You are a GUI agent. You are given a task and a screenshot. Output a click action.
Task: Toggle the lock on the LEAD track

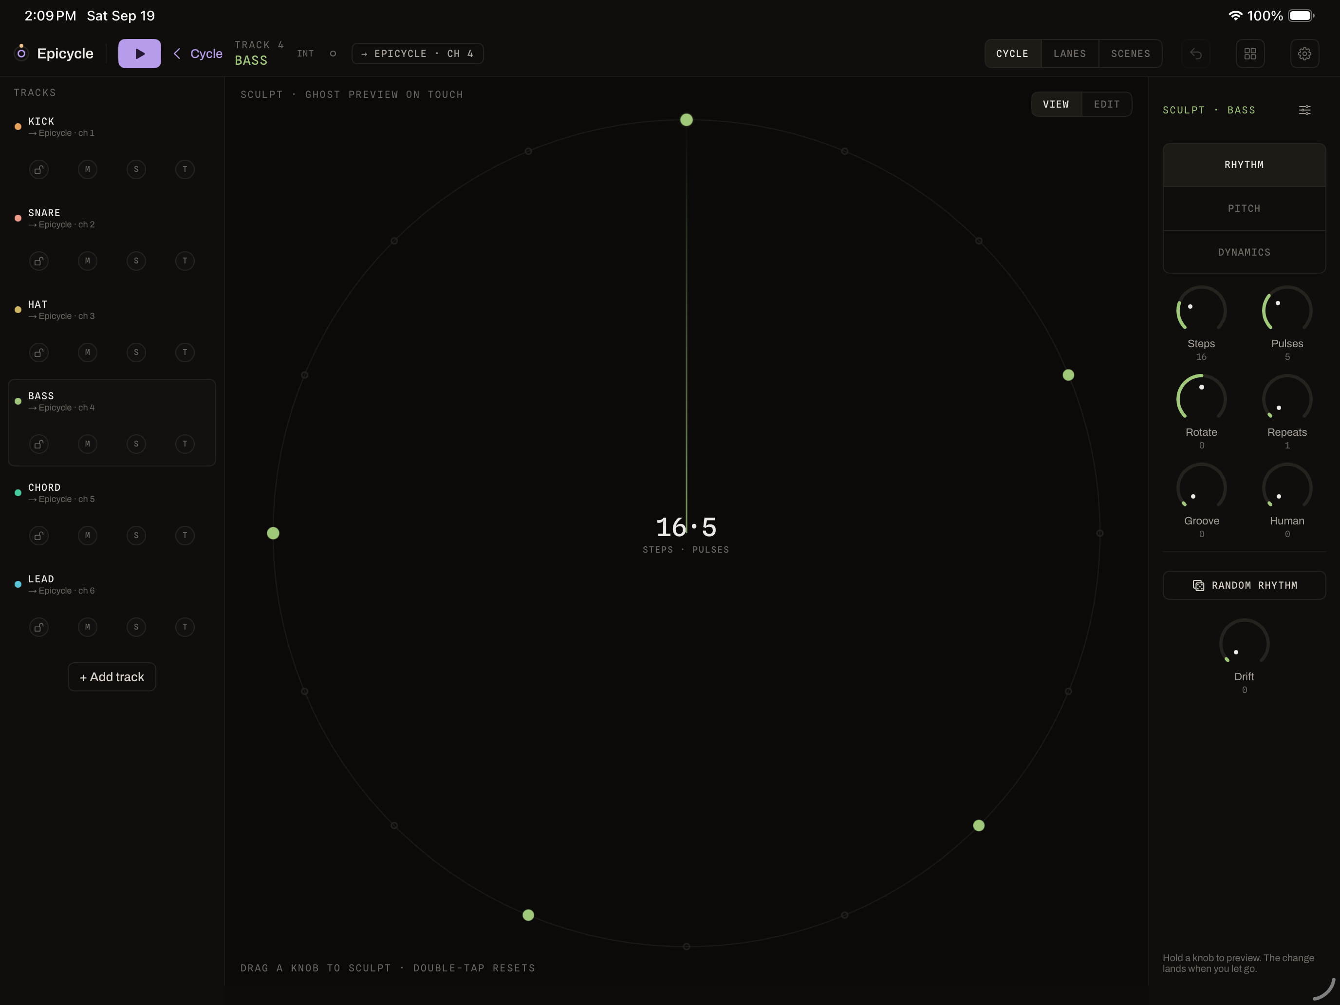coord(39,627)
